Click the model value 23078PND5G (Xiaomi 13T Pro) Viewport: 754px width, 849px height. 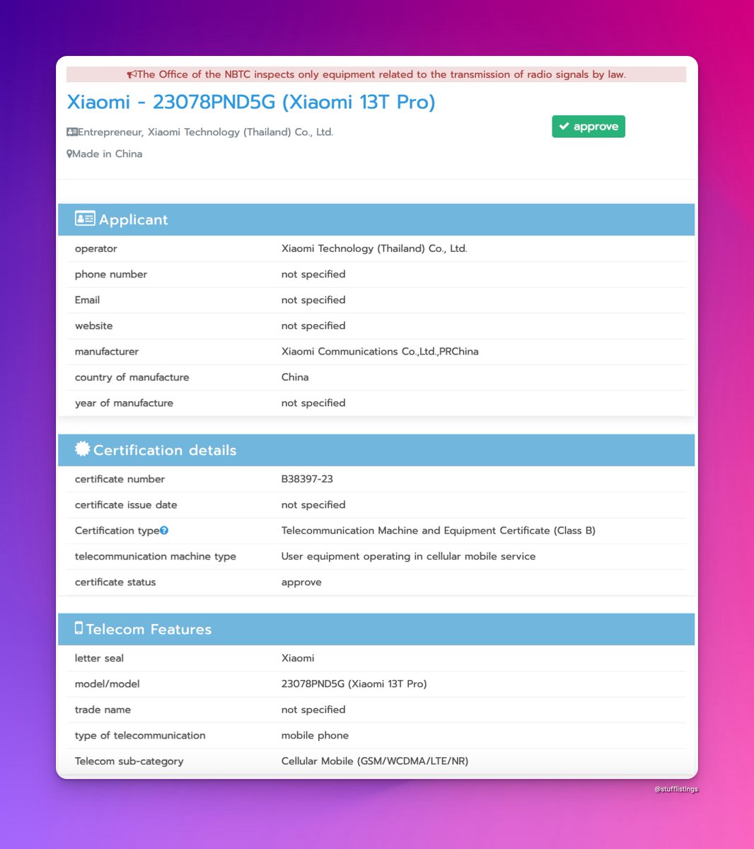point(355,683)
